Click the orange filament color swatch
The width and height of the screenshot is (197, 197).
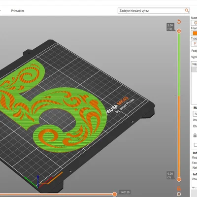point(195,33)
